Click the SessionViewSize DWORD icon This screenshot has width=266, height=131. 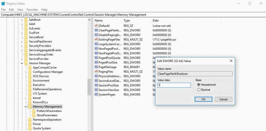click(96, 90)
